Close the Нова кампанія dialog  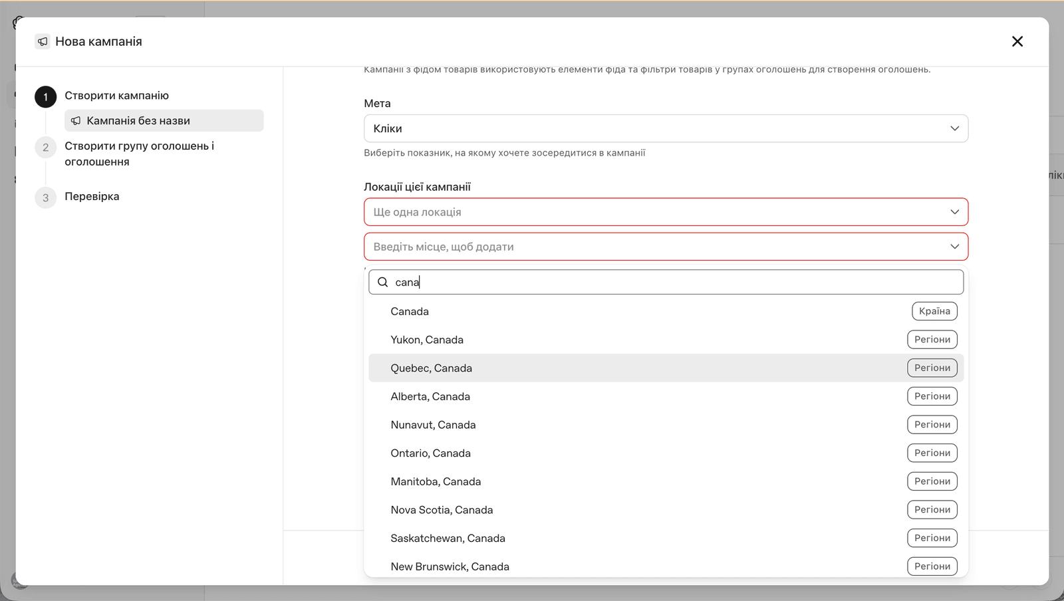pos(1017,41)
